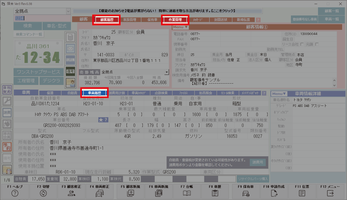This screenshot has width=347, height=200.
Task: Open 車両一覧 button
Action: pos(332,19)
